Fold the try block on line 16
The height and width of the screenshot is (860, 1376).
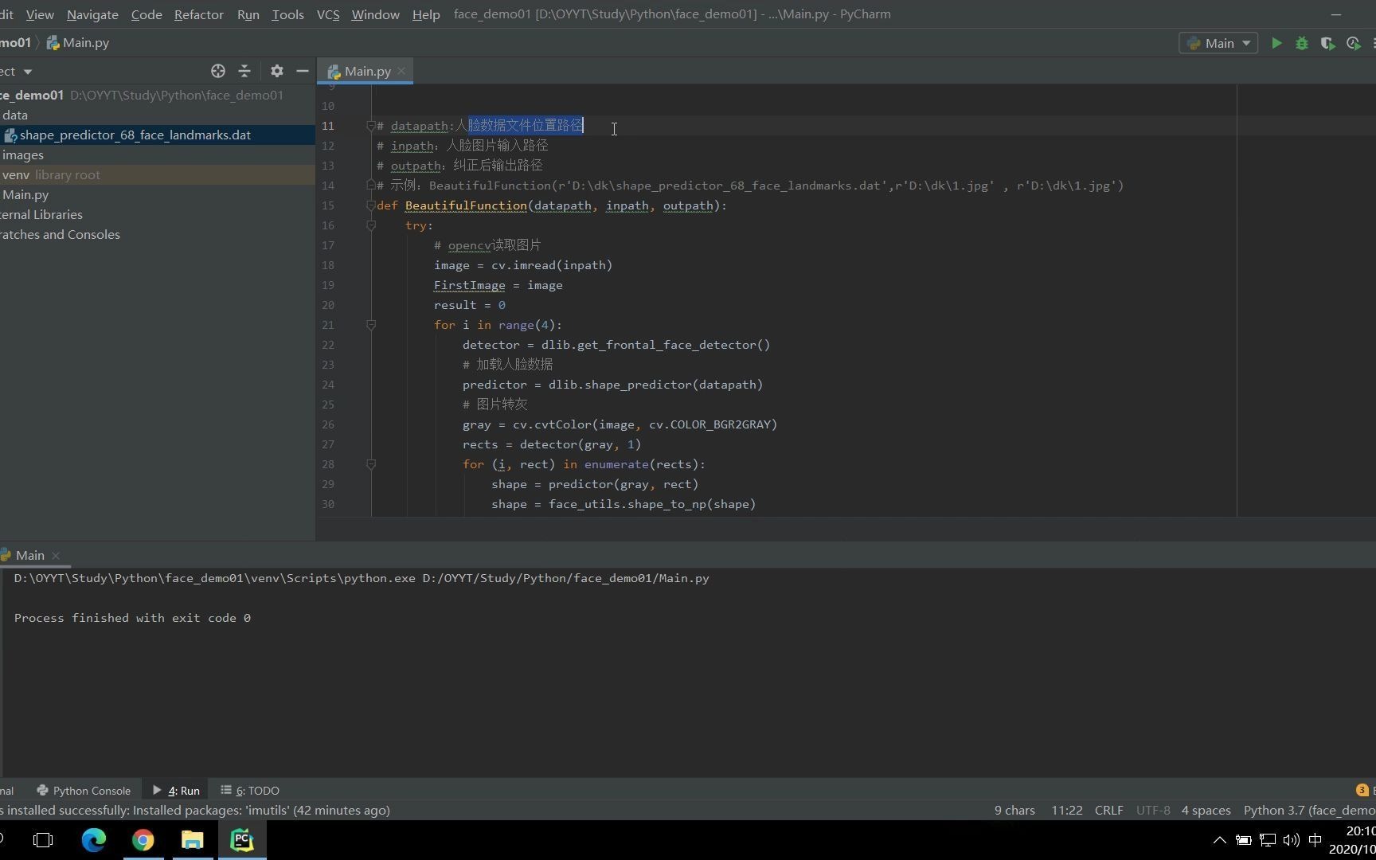point(370,225)
